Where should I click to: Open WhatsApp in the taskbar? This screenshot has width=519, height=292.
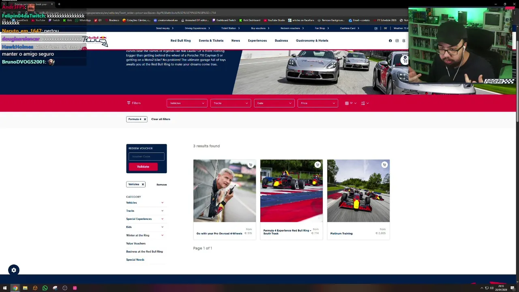[45, 288]
